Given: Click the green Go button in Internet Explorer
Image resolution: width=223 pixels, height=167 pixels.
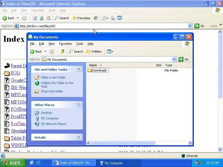Looking at the screenshot, I should pyautogui.click(x=199, y=26).
